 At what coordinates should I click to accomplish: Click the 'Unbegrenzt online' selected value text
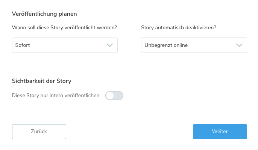[x=166, y=45]
